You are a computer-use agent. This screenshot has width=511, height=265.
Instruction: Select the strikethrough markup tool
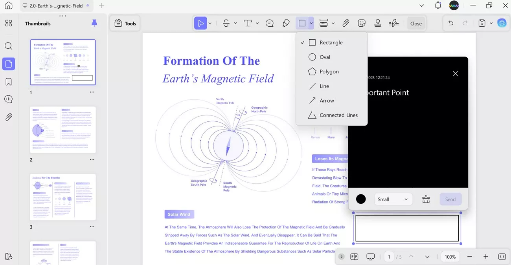pyautogui.click(x=226, y=23)
